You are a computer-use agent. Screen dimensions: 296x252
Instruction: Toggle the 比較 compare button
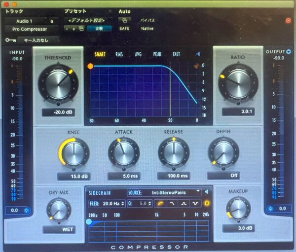point(99,29)
